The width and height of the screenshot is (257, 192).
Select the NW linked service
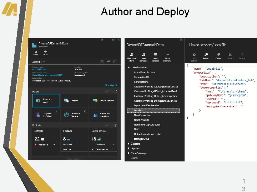point(136,129)
